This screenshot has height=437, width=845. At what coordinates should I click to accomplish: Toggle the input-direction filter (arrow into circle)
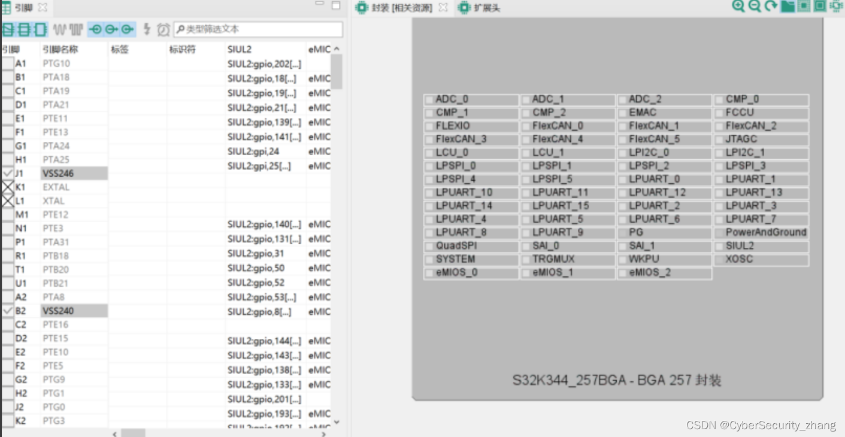(95, 29)
